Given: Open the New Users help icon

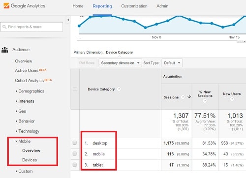Looking at the screenshot, I should click(232, 99).
